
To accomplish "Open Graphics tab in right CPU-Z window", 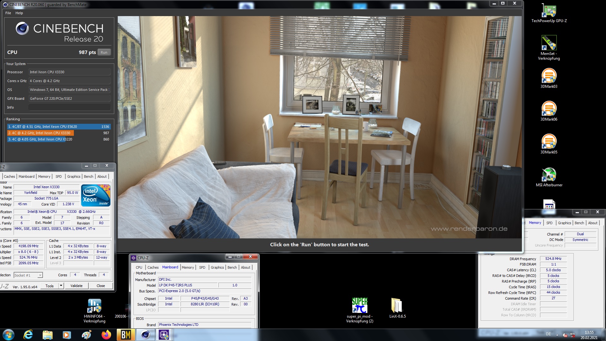I will tap(564, 223).
